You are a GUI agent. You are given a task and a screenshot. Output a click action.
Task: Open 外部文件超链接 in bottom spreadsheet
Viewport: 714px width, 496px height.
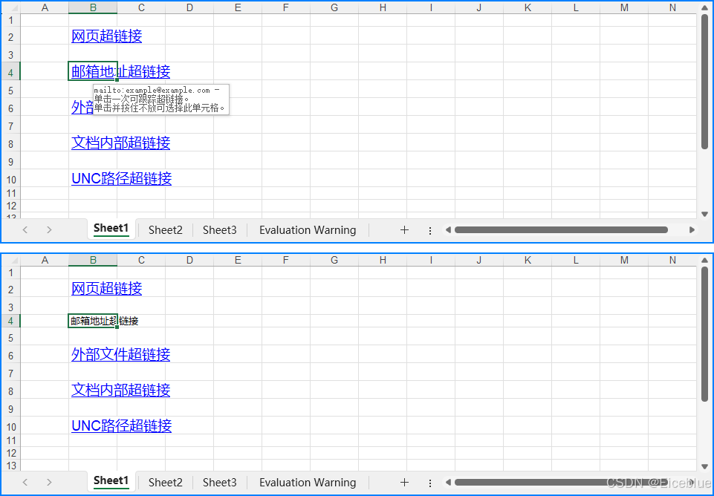tap(120, 354)
